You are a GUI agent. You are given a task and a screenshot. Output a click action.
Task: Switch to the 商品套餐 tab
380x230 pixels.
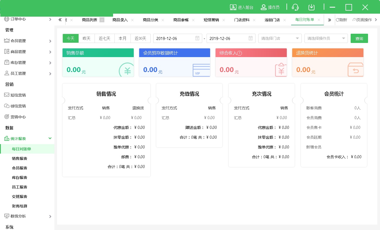pos(181,20)
